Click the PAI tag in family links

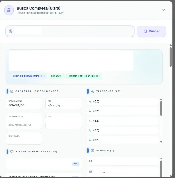(76, 164)
